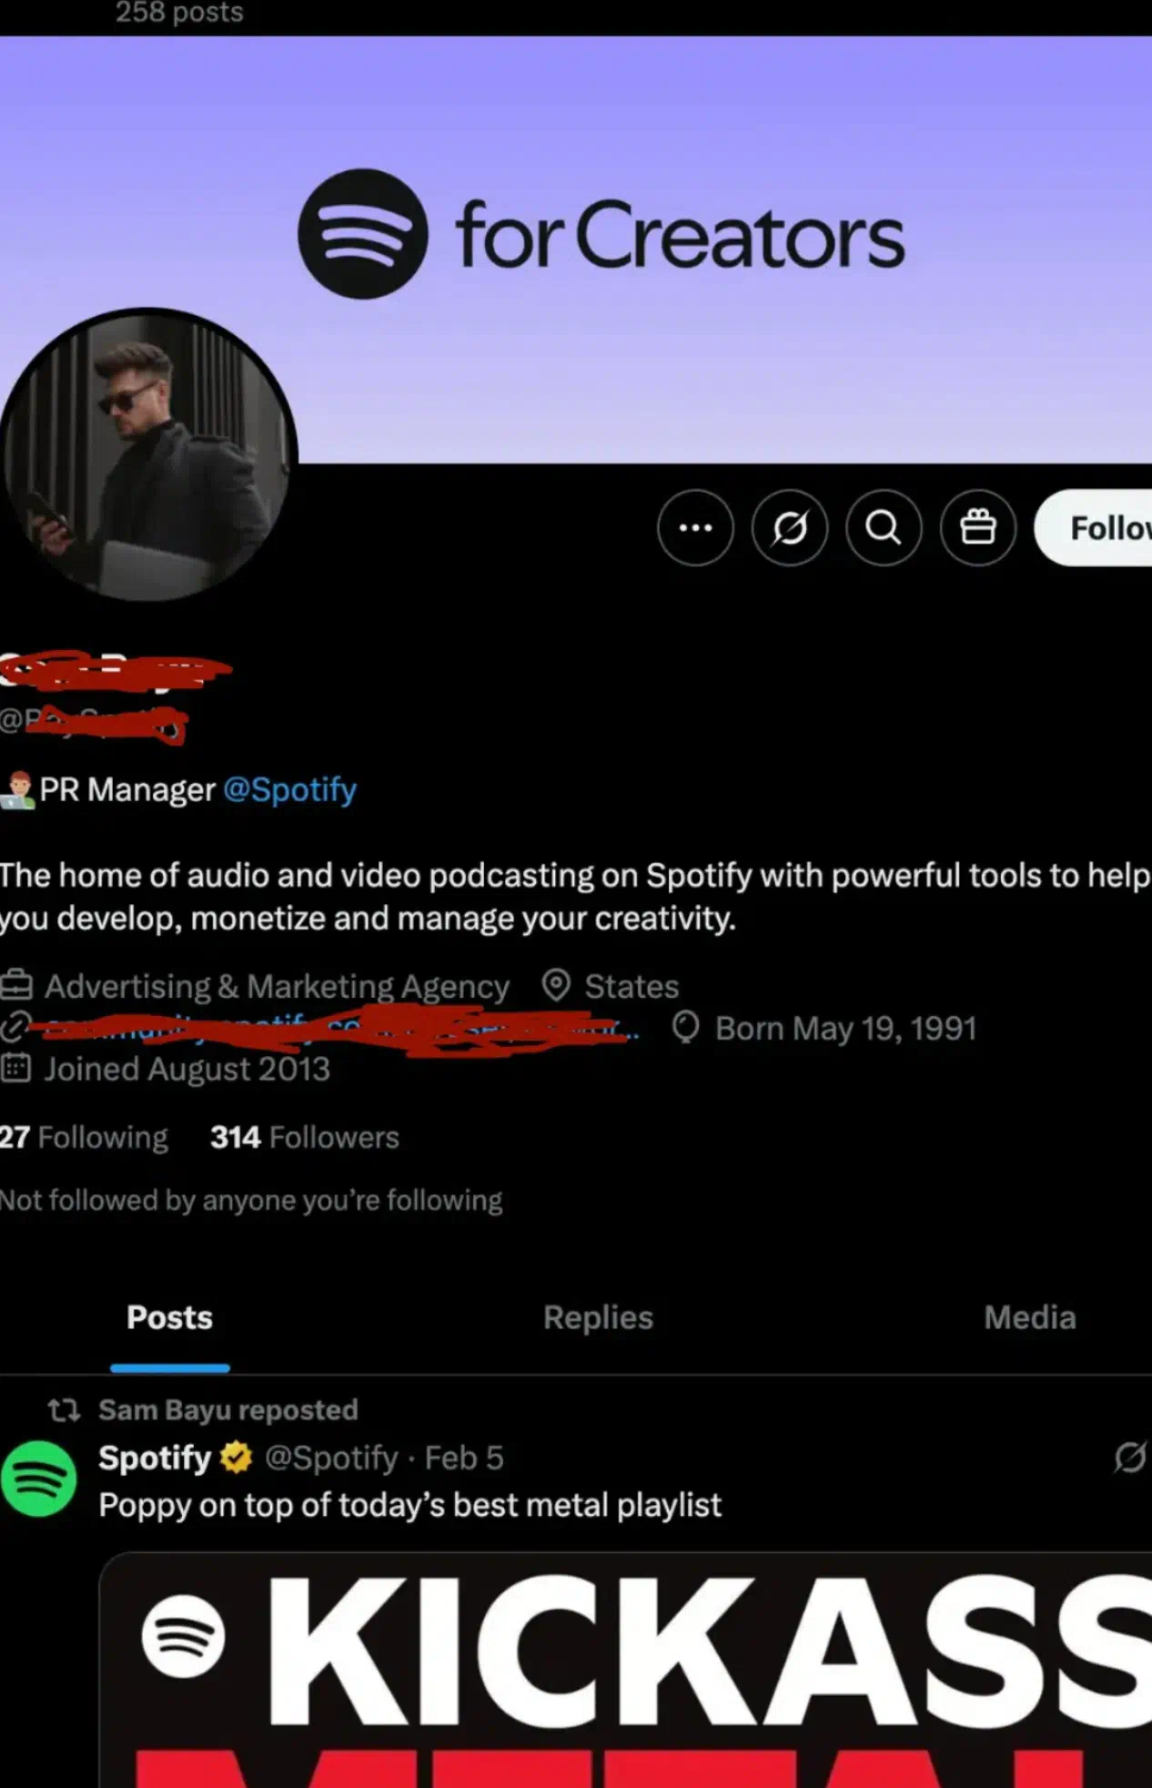Screen dimensions: 1152x1788
Task: Click the Grok icon on Spotify post
Action: [1129, 1458]
